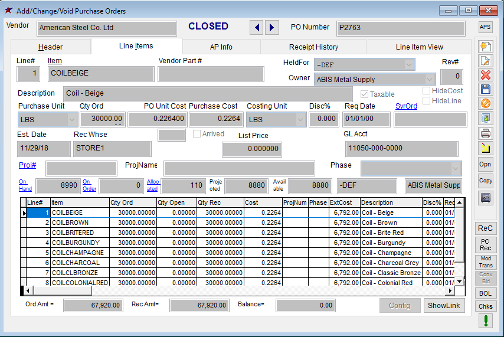
Task: Click the orange void/cancel circle icon
Action: point(485,103)
